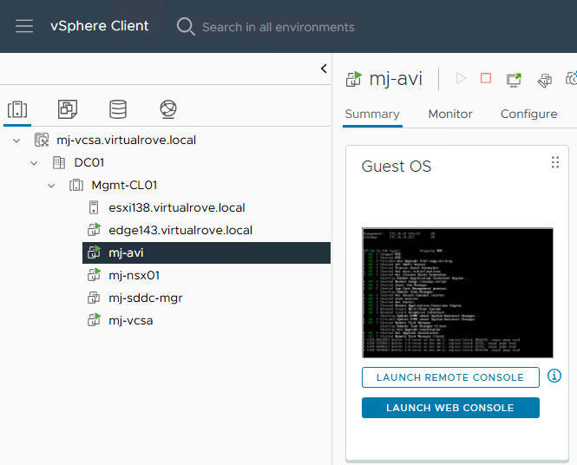Switch to VMs and Templates view icon
This screenshot has width=577, height=465.
click(x=68, y=109)
